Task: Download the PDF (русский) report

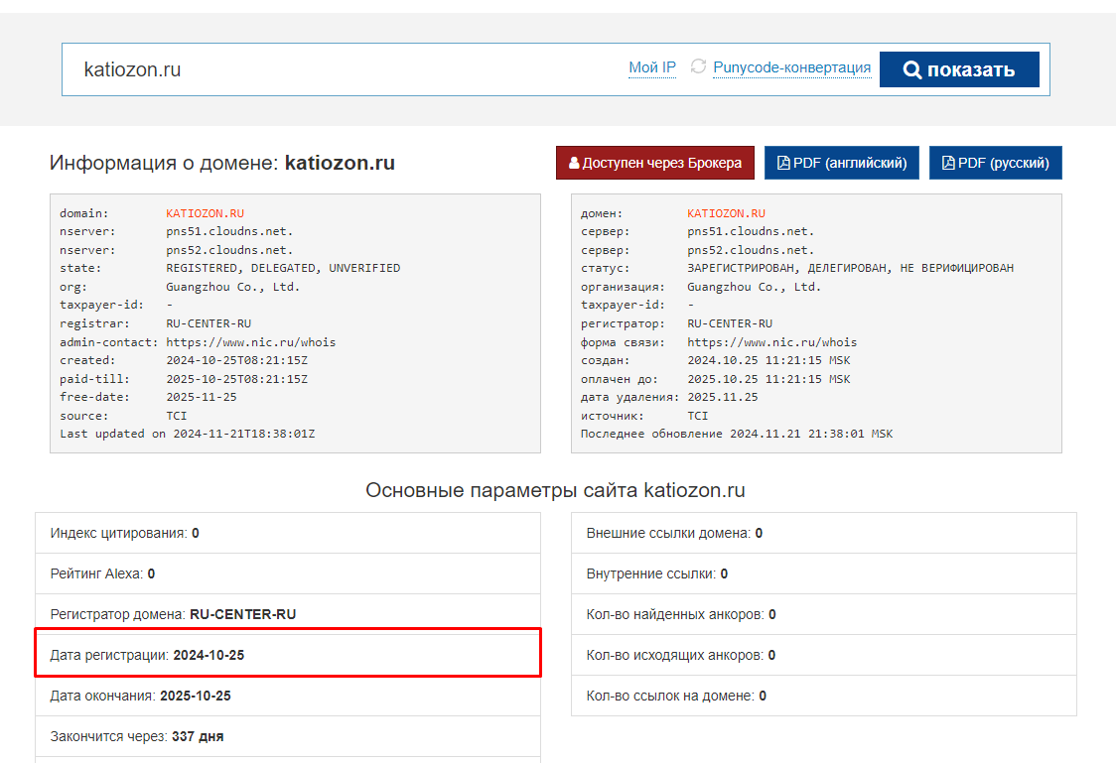Action: click(x=995, y=163)
